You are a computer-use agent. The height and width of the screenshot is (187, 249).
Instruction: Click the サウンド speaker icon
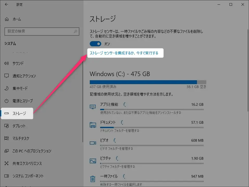click(7, 63)
